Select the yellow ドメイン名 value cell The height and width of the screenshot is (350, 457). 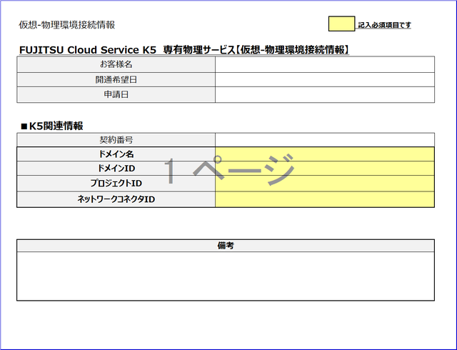[x=325, y=154]
